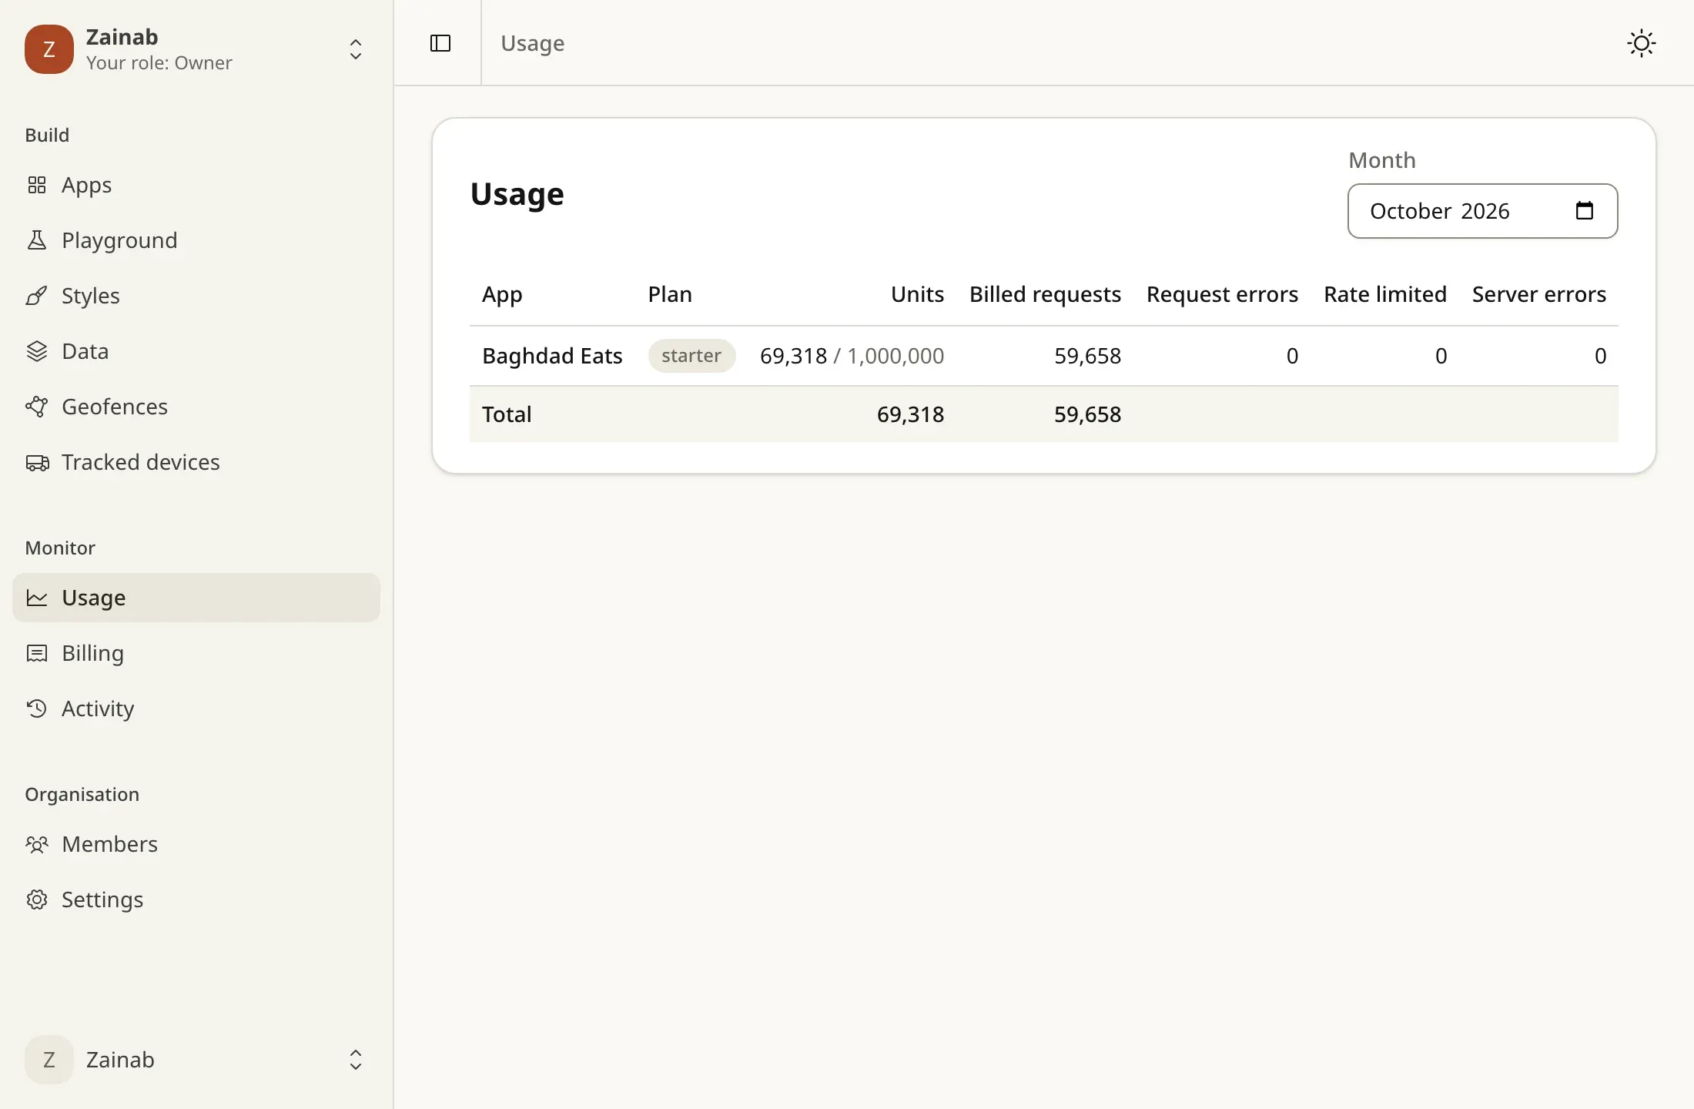Go to the Apps menu label
This screenshot has width=1694, height=1109.
[87, 185]
